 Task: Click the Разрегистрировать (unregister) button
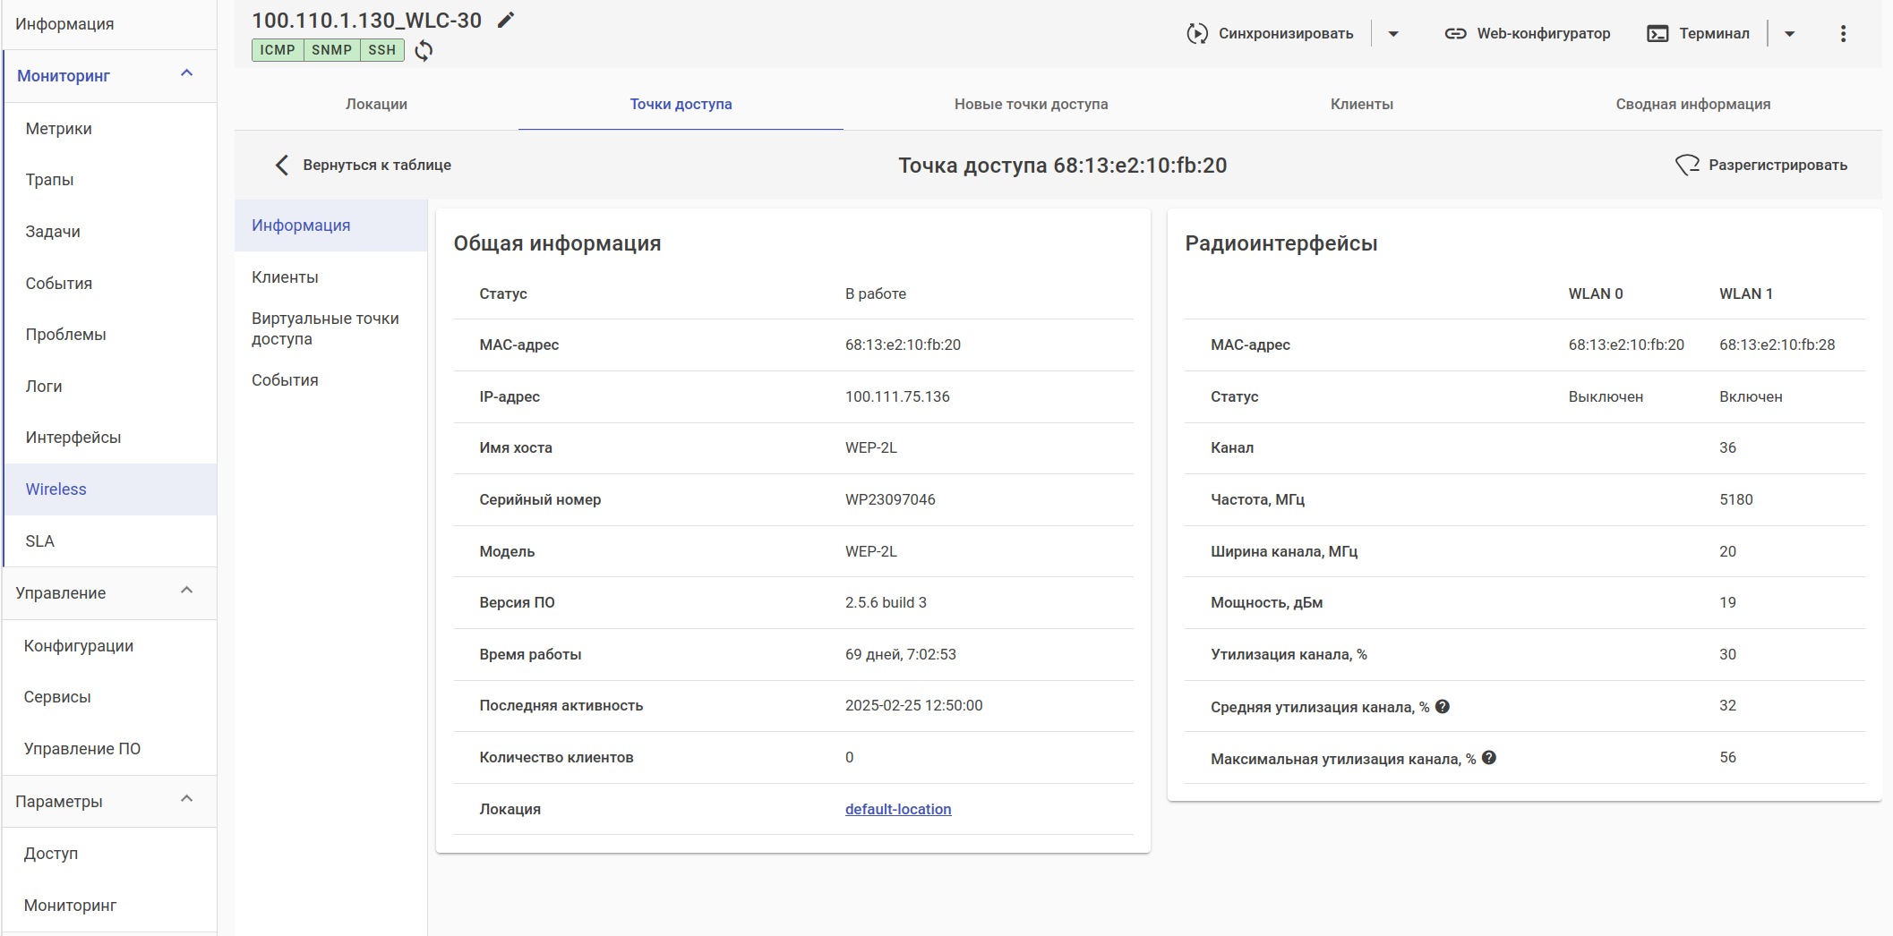[x=1761, y=166]
